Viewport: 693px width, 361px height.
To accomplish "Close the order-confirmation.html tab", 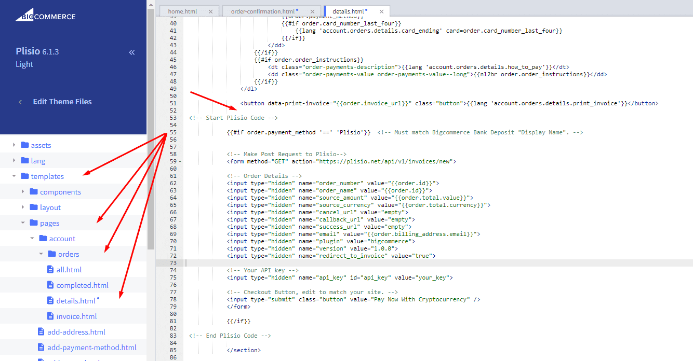I will [x=311, y=11].
